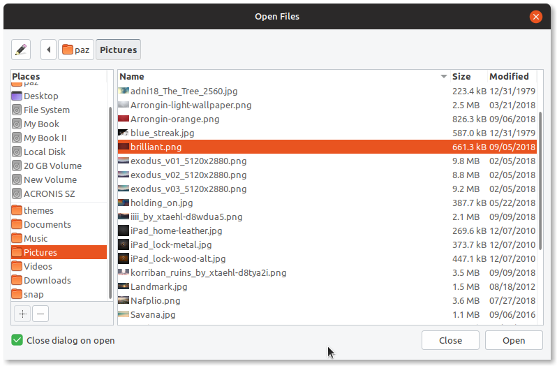
Task: Click thumbnail of iPad_lock-wood-alt.jpg
Action: point(124,258)
